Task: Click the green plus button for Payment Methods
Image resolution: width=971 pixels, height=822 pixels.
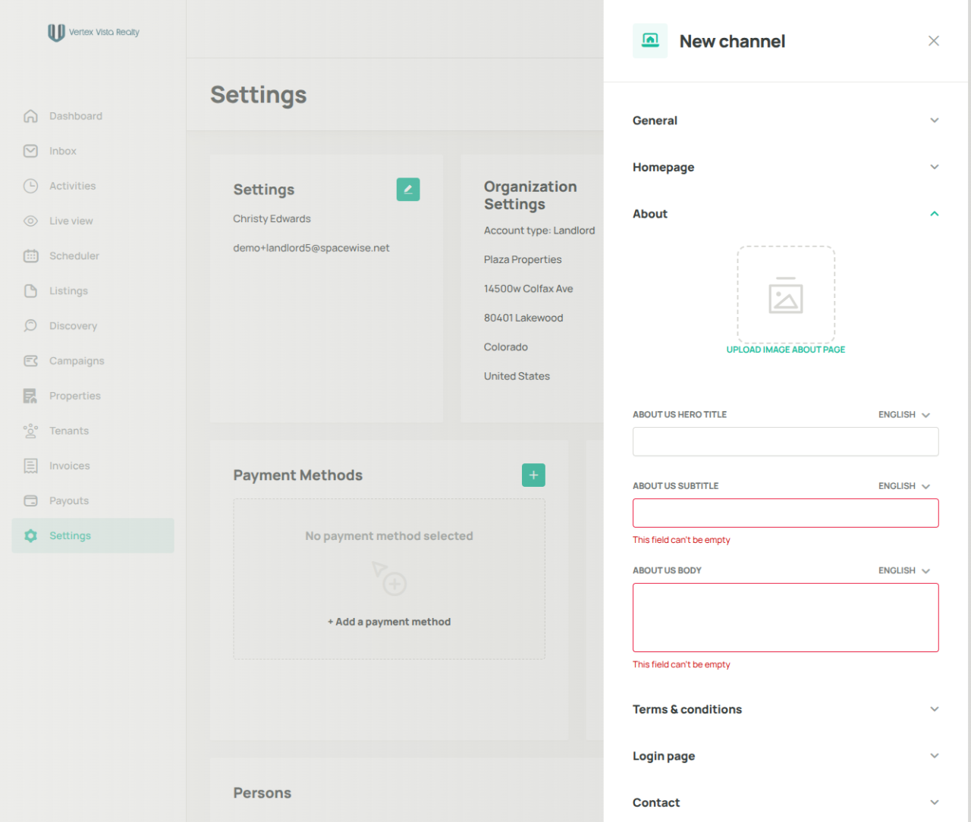Action: pyautogui.click(x=533, y=475)
